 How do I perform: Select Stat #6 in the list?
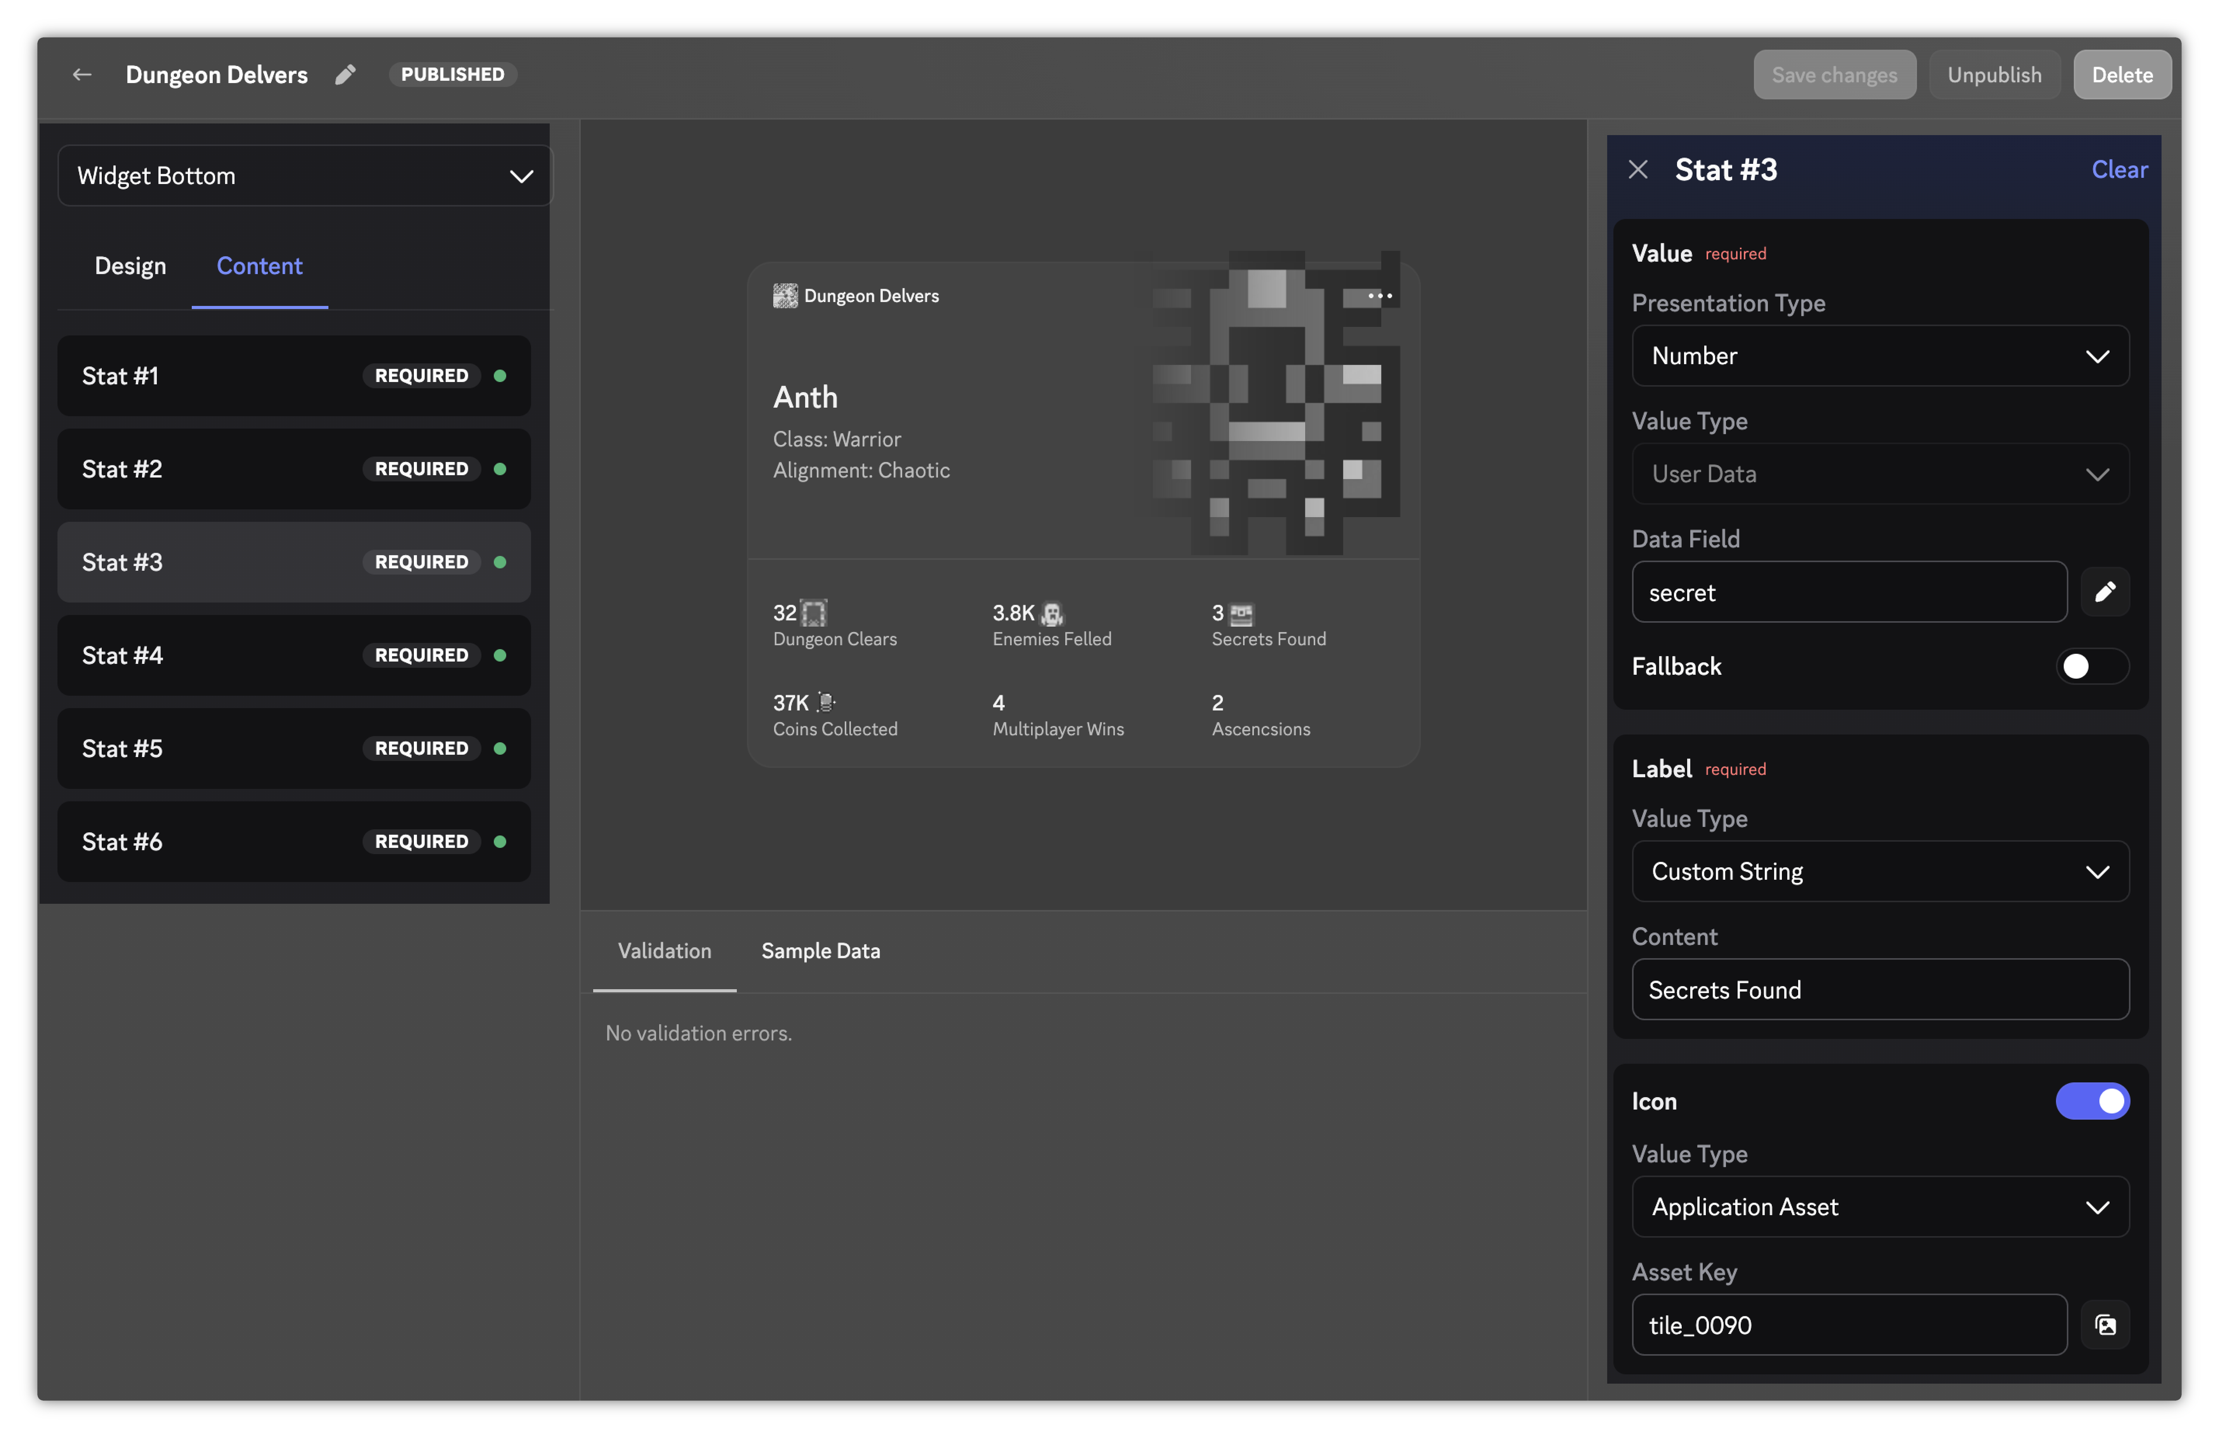tap(294, 842)
